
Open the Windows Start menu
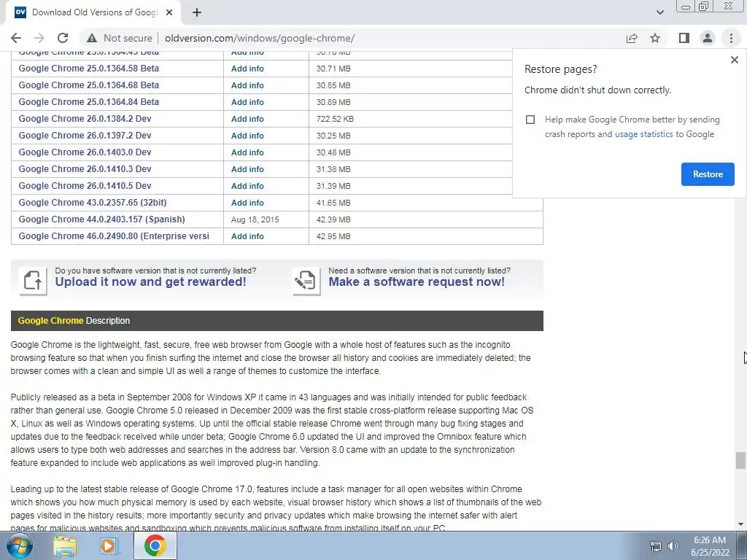coord(20,545)
